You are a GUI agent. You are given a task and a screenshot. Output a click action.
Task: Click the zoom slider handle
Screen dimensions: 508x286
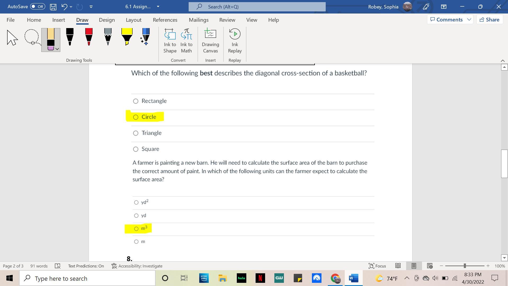click(465, 266)
